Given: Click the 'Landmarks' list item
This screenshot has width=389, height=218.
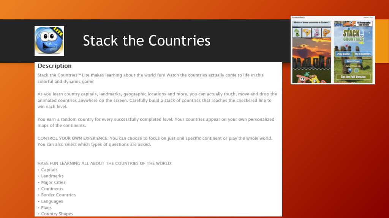Looking at the screenshot, I should click(52, 176).
